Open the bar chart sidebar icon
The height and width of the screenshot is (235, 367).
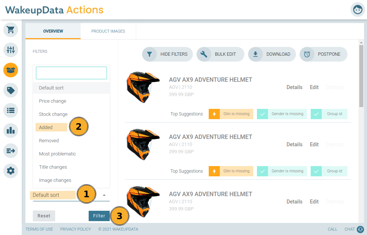click(x=11, y=131)
